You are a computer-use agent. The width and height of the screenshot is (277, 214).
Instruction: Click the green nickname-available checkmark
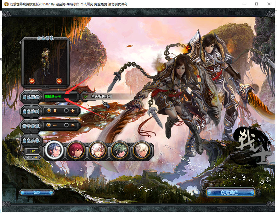click(86, 96)
